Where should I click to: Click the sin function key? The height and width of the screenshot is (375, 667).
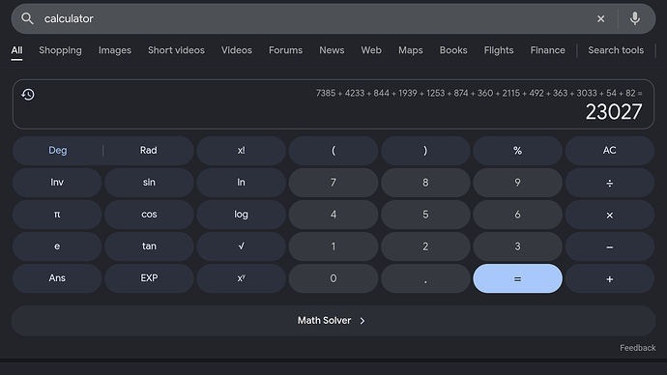pos(149,183)
